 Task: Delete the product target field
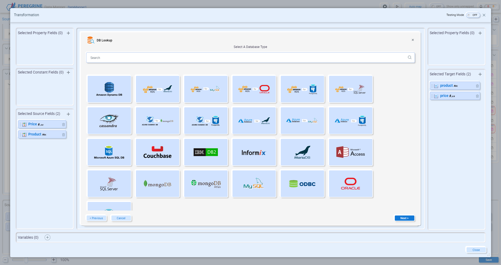coord(477,86)
